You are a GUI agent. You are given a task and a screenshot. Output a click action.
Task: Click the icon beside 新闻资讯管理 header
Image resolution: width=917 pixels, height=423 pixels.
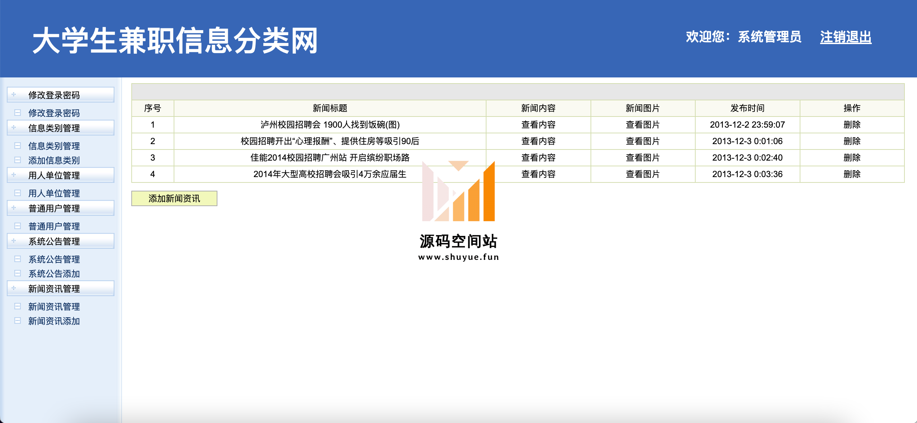pyautogui.click(x=14, y=288)
